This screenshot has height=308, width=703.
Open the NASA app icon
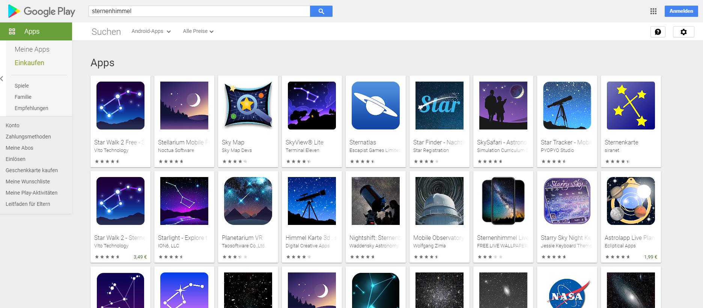tap(567, 292)
